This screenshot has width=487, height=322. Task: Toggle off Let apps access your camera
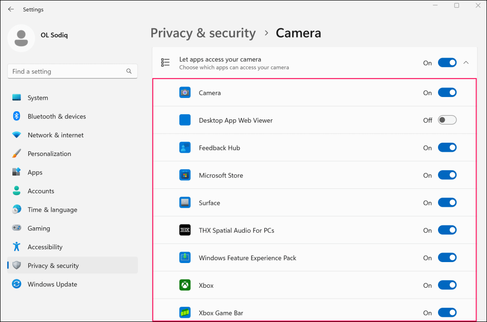tap(447, 63)
